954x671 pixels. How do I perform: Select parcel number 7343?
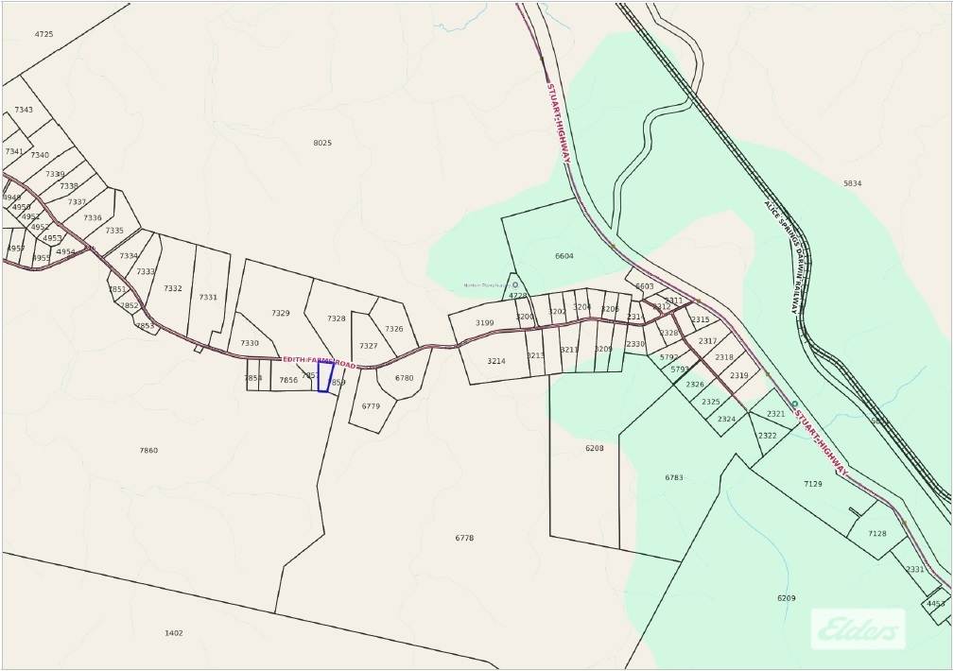(24, 110)
